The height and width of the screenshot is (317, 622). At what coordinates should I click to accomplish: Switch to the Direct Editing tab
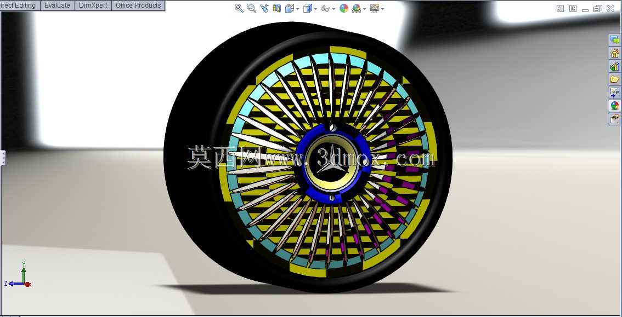[19, 5]
